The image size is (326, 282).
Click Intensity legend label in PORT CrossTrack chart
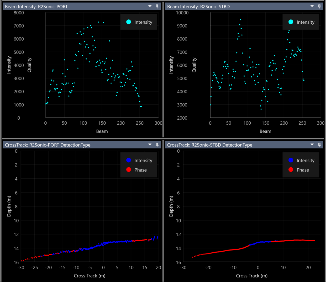[x=143, y=161]
